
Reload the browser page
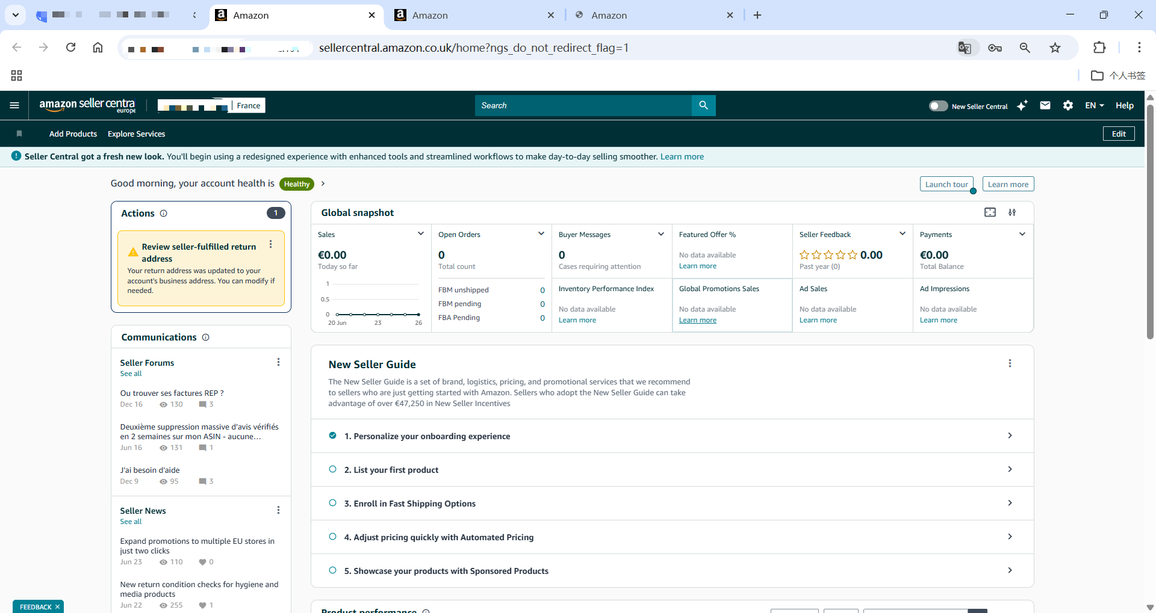point(70,48)
